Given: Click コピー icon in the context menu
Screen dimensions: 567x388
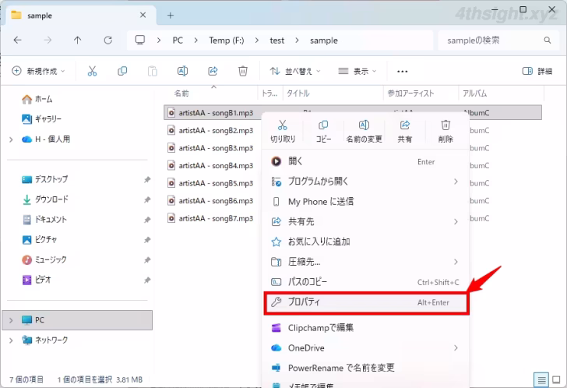Looking at the screenshot, I should tap(323, 131).
